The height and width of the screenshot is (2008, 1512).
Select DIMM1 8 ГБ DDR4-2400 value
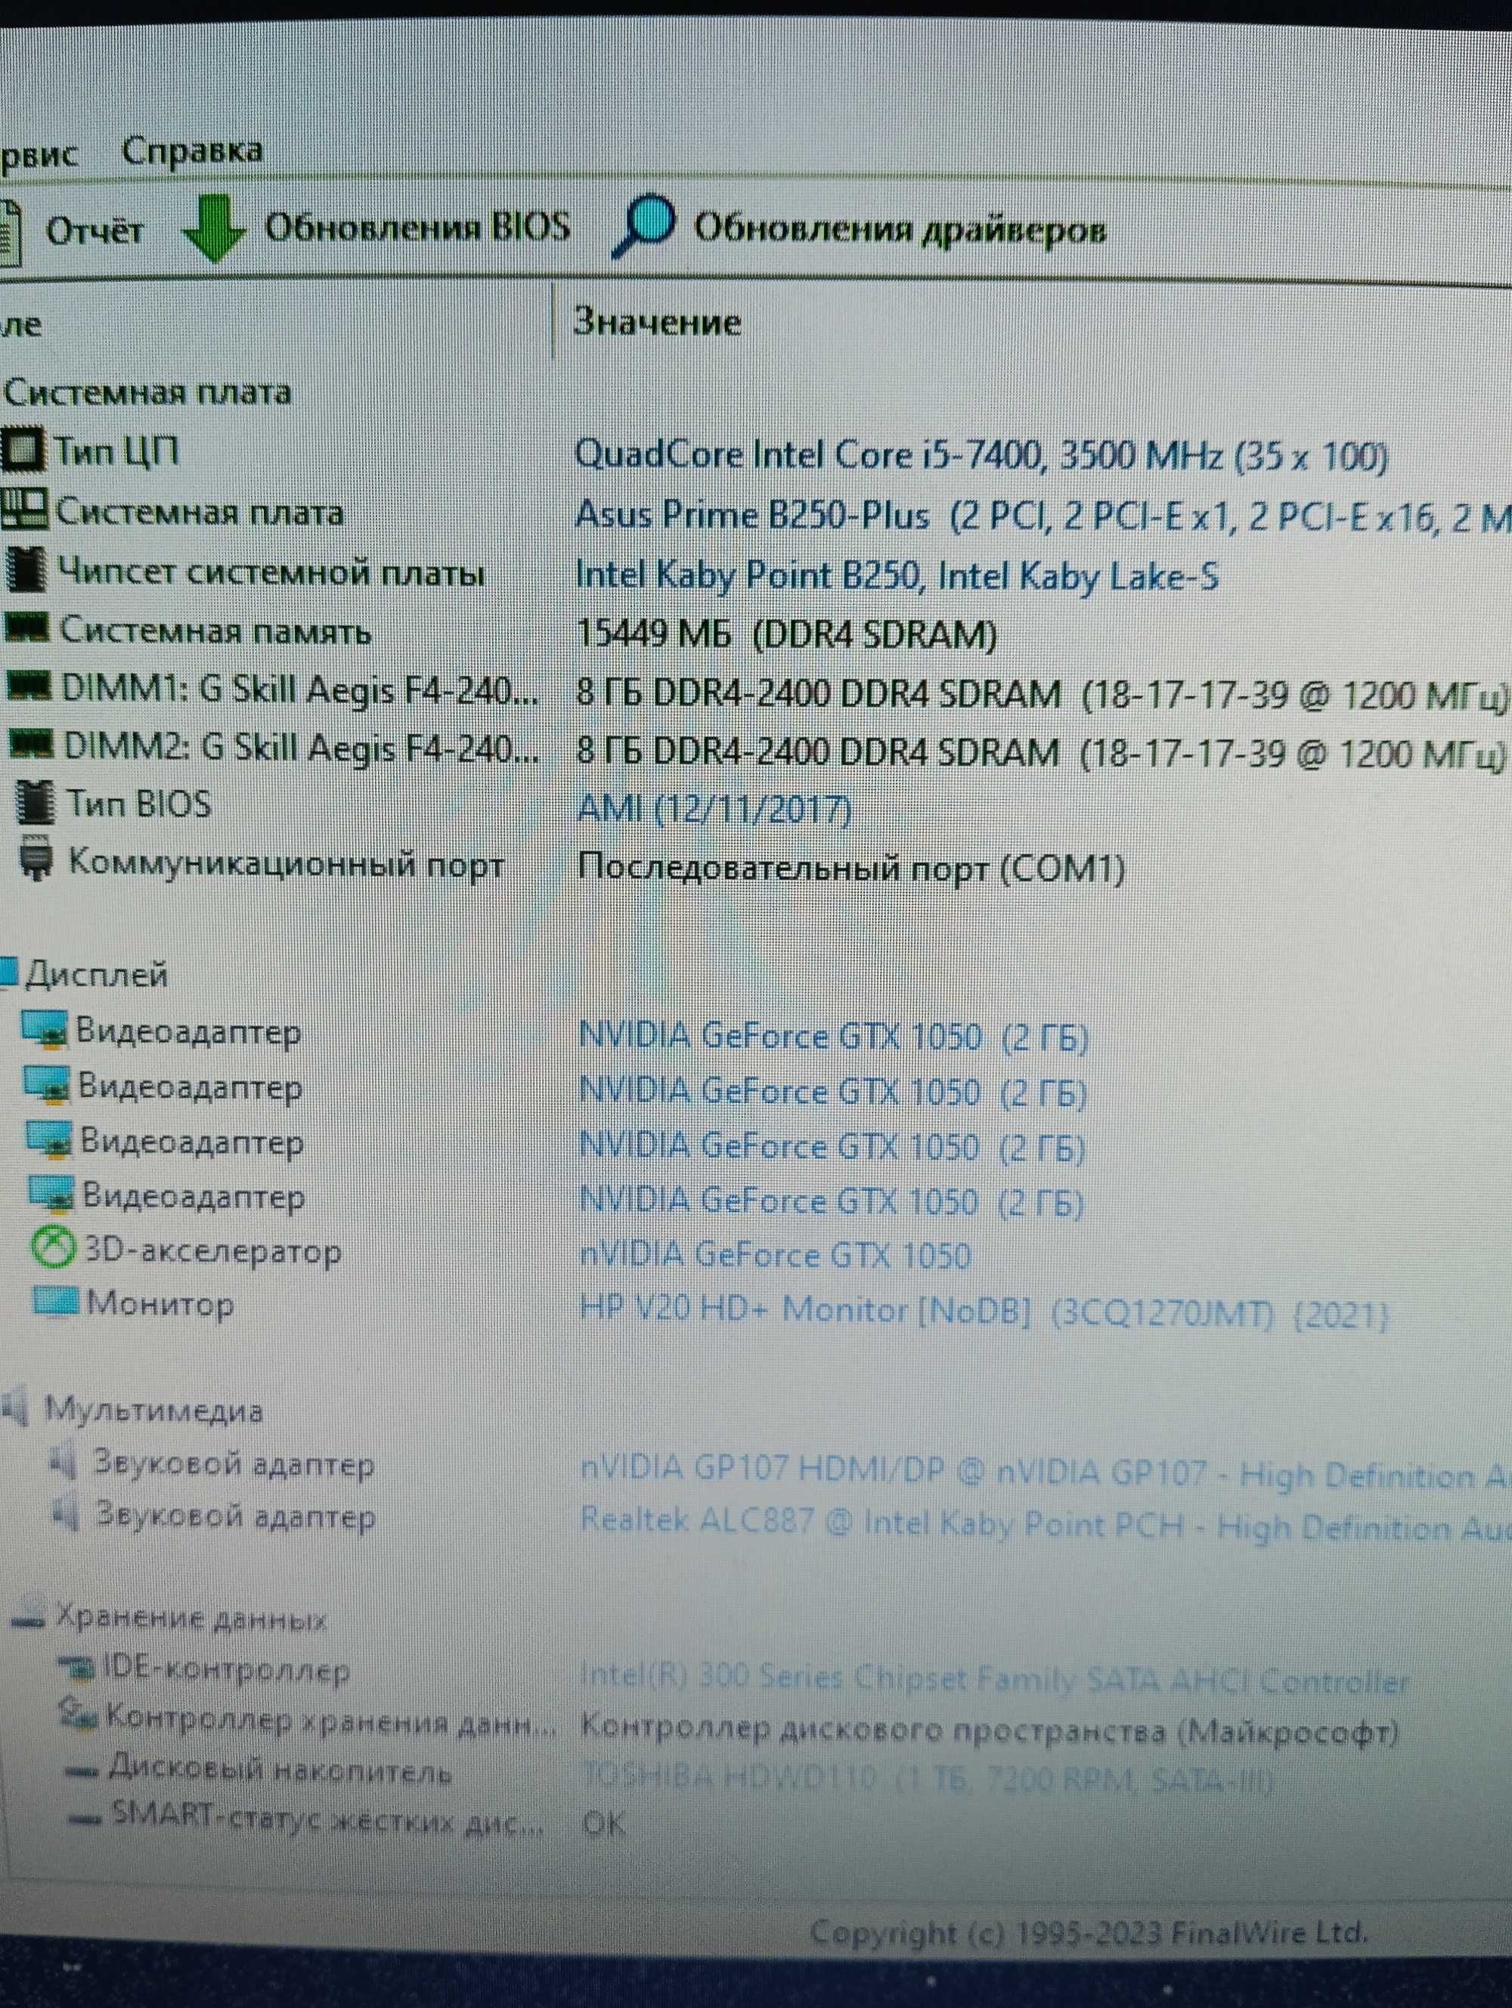click(x=1042, y=695)
